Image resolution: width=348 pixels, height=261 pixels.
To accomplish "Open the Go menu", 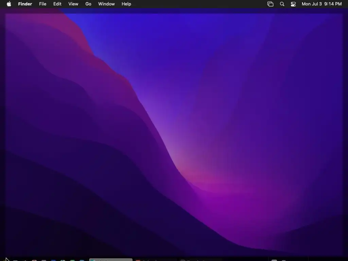I will 88,4.
